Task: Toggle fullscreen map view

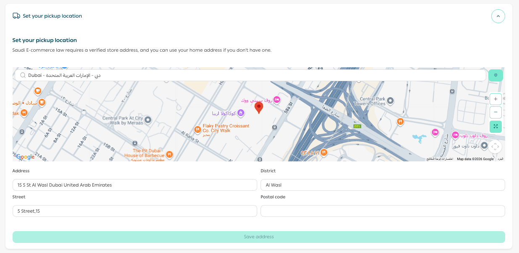Action: 495,126
